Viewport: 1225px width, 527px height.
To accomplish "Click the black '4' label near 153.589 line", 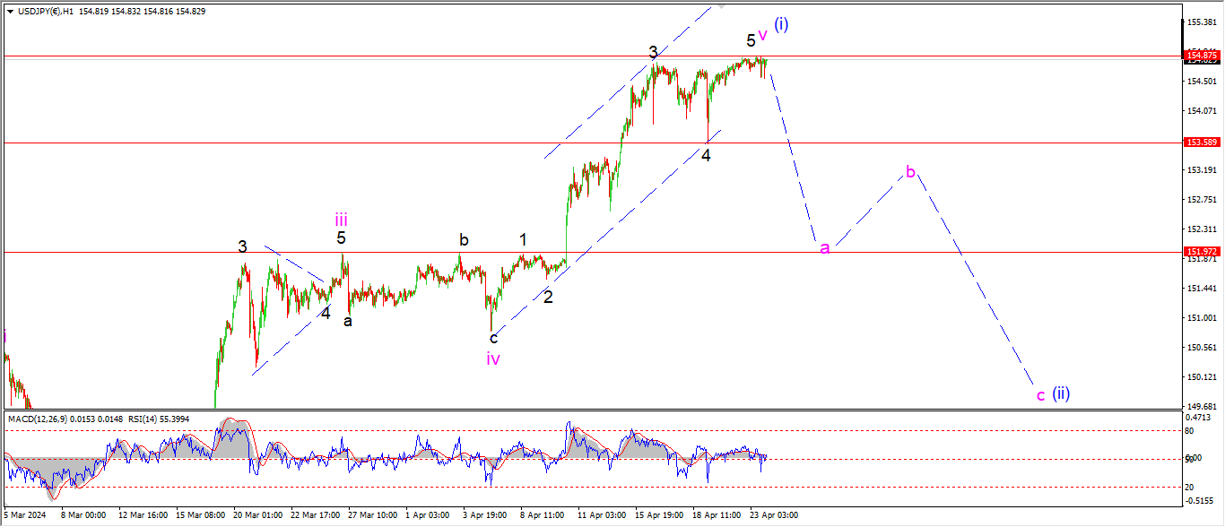I will coord(706,155).
